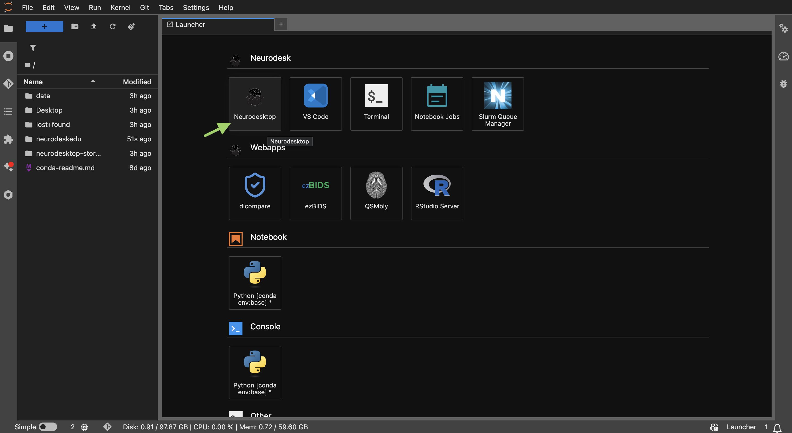Screen dimensions: 792x433
Task: Click Launcher label in status bar
Action: pyautogui.click(x=741, y=427)
